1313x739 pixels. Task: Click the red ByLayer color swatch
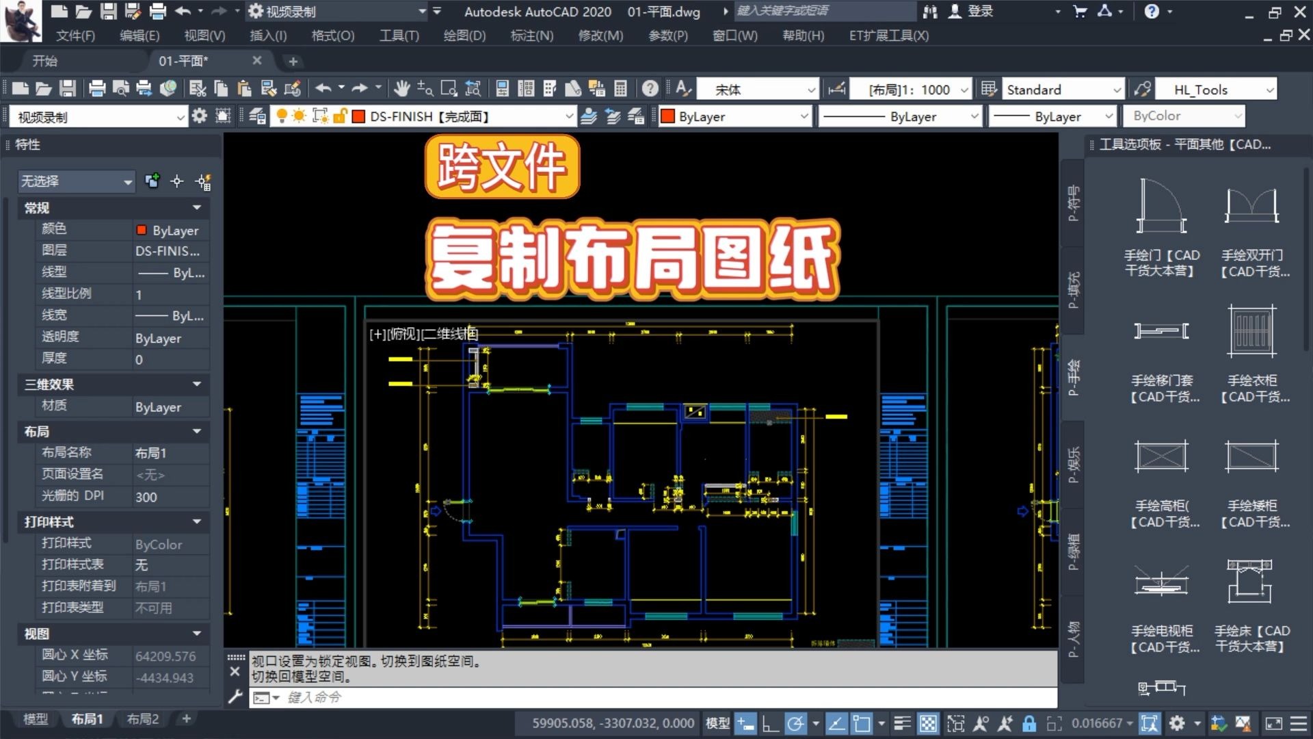669,116
